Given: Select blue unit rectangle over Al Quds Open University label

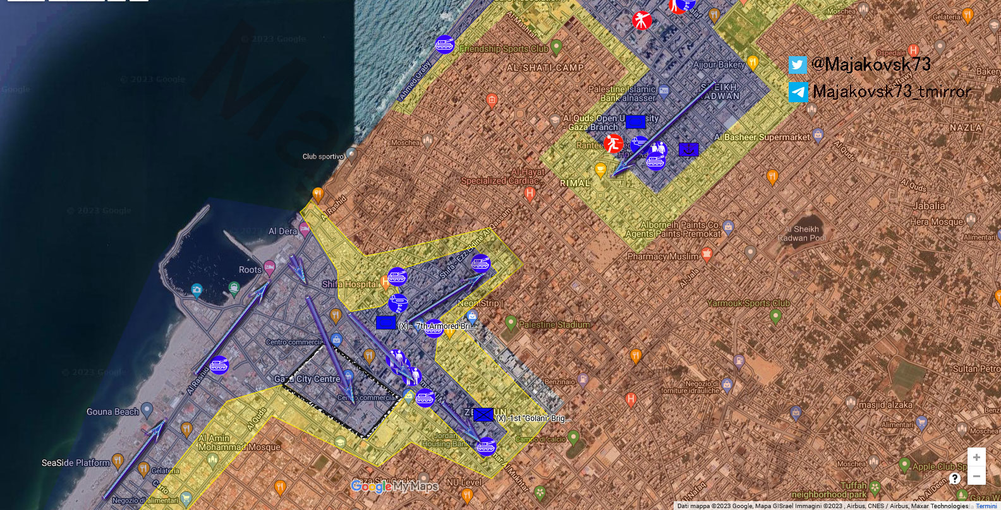Looking at the screenshot, I should click(636, 122).
